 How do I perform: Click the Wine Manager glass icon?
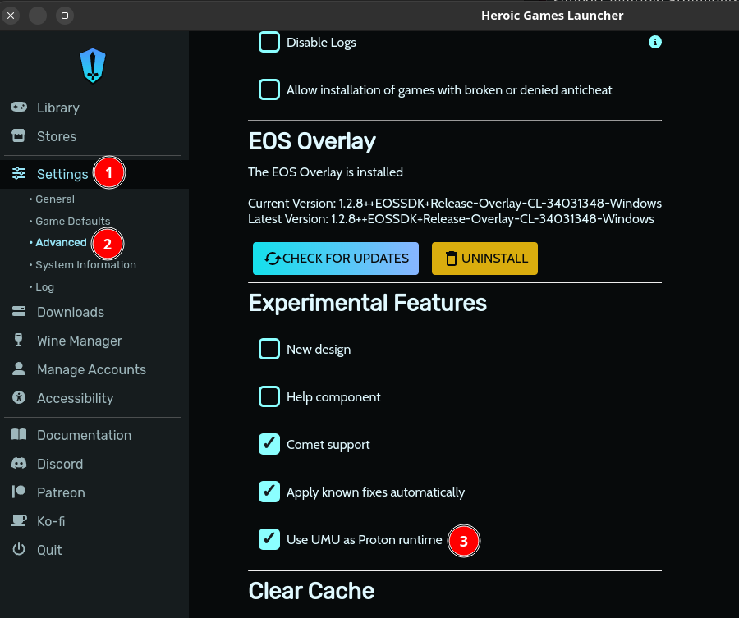(x=19, y=340)
